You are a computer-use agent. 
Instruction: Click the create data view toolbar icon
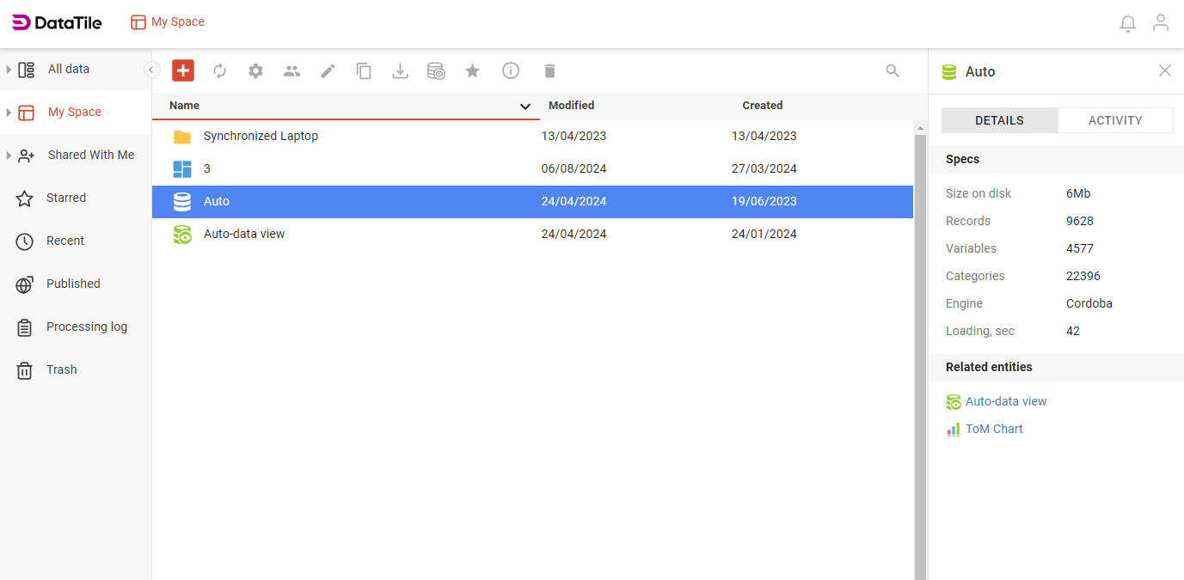[x=436, y=70]
